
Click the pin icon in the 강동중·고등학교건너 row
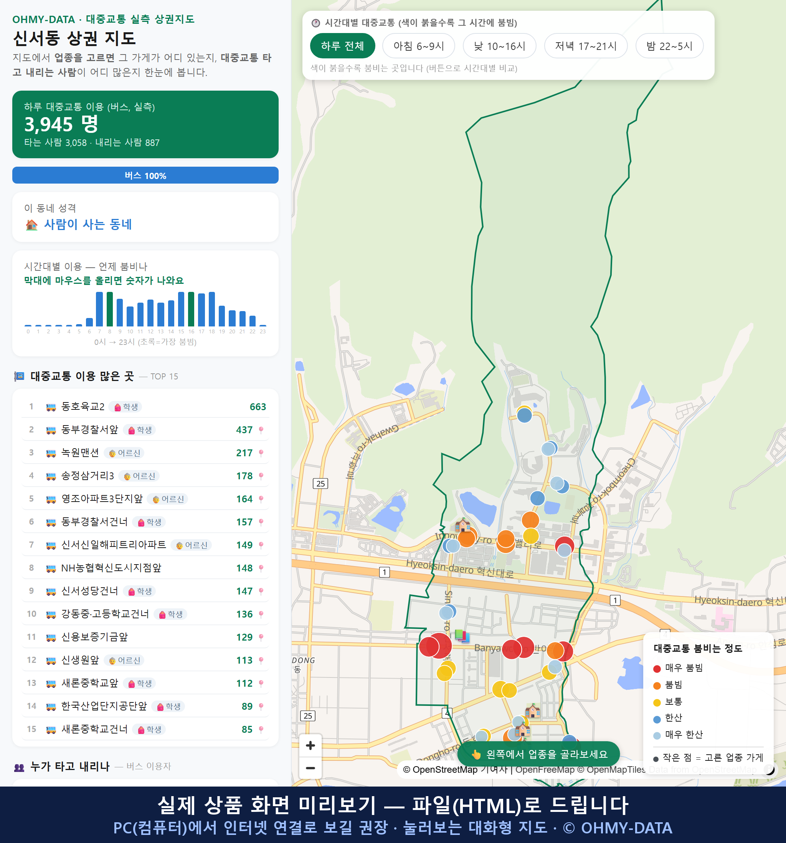[x=261, y=614]
